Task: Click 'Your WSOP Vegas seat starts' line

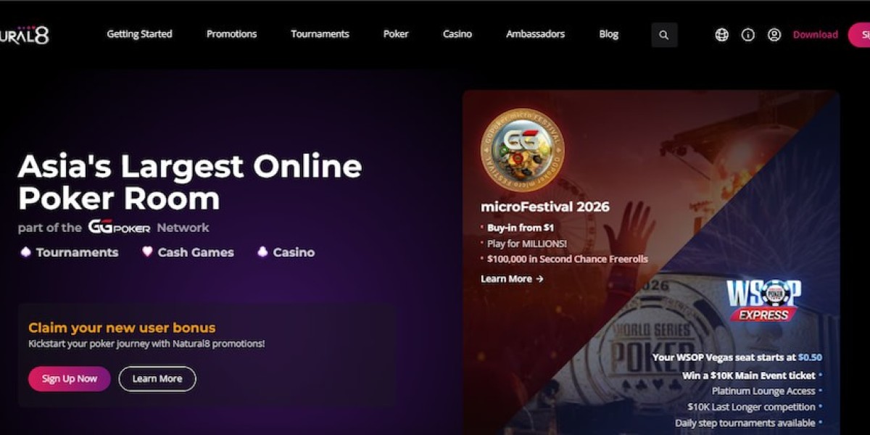Action: [x=737, y=357]
